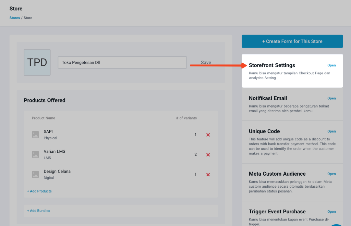Open the Unique Code feature

click(331, 131)
